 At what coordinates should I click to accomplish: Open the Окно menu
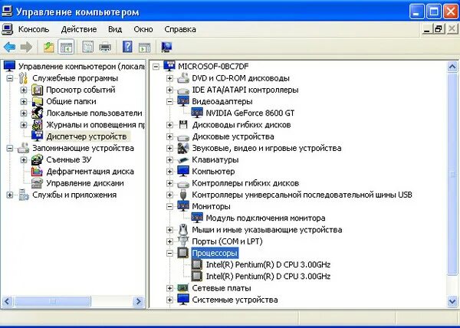click(x=143, y=29)
